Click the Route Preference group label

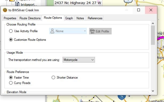(x=18, y=72)
